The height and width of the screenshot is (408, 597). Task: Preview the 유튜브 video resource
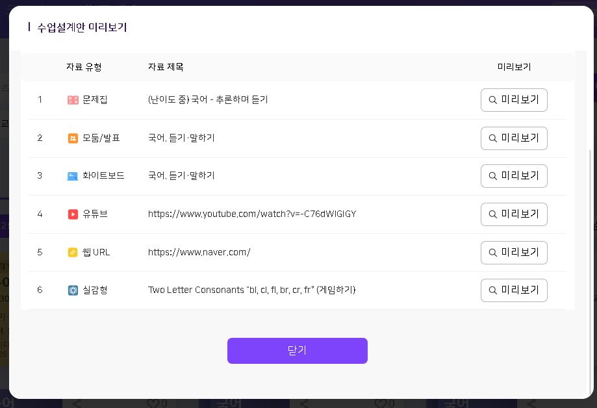(514, 214)
